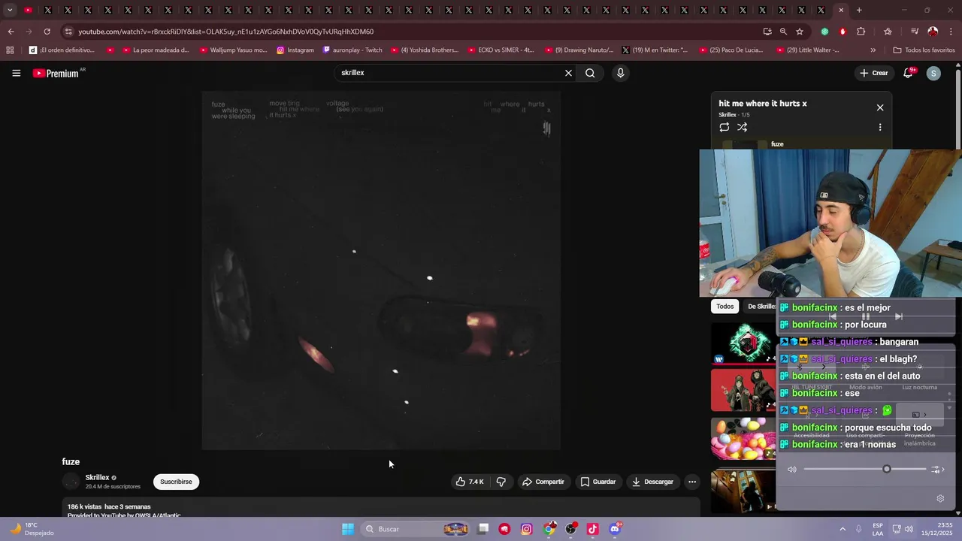Image resolution: width=962 pixels, height=541 pixels.
Task: Expand the overflow bookmarks chevron
Action: pyautogui.click(x=873, y=50)
